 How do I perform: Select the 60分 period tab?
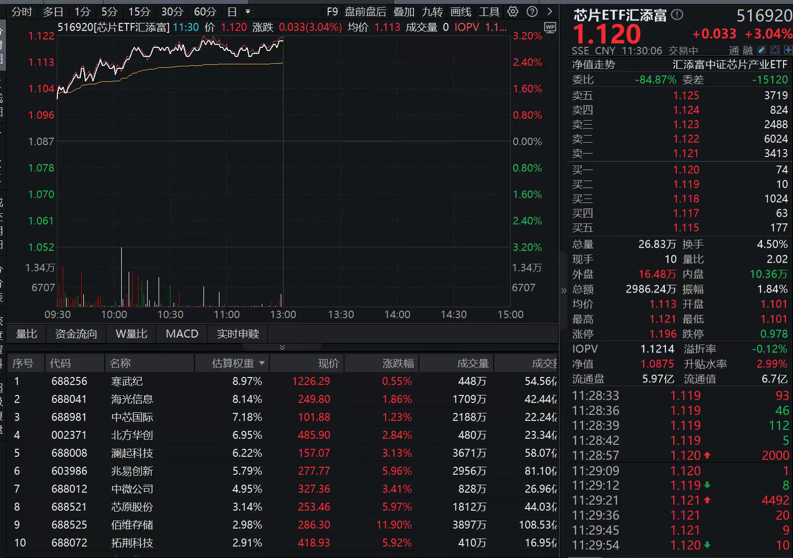[x=205, y=11]
